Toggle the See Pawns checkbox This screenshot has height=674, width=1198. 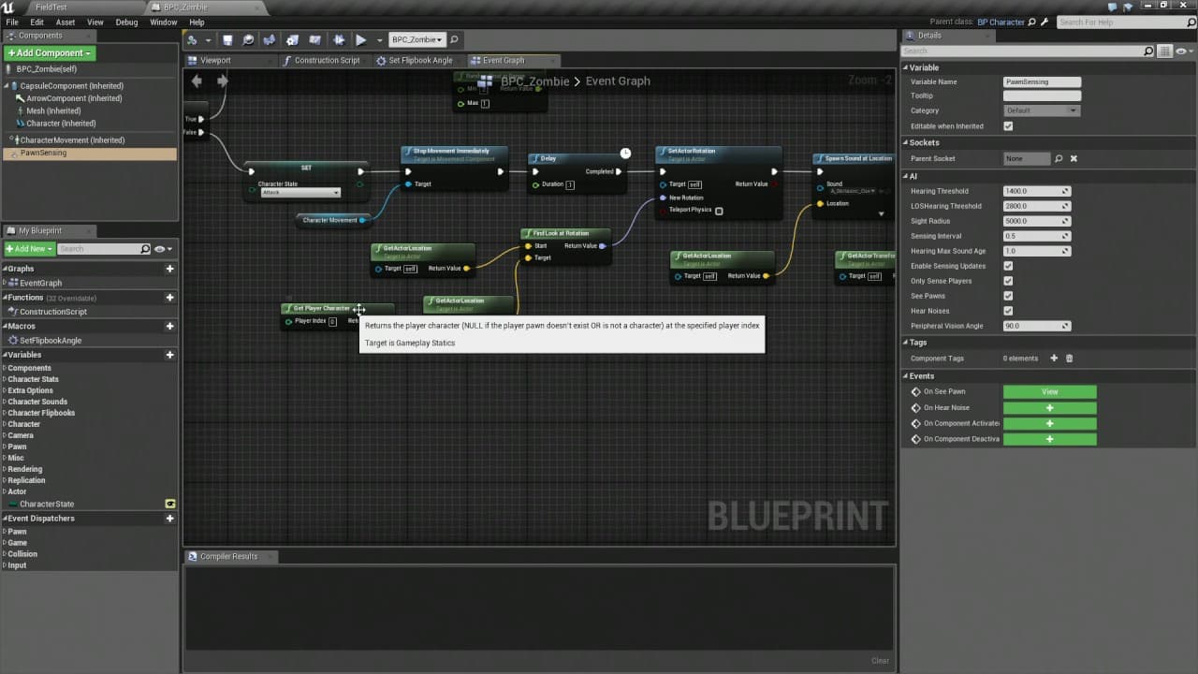pos(1008,296)
